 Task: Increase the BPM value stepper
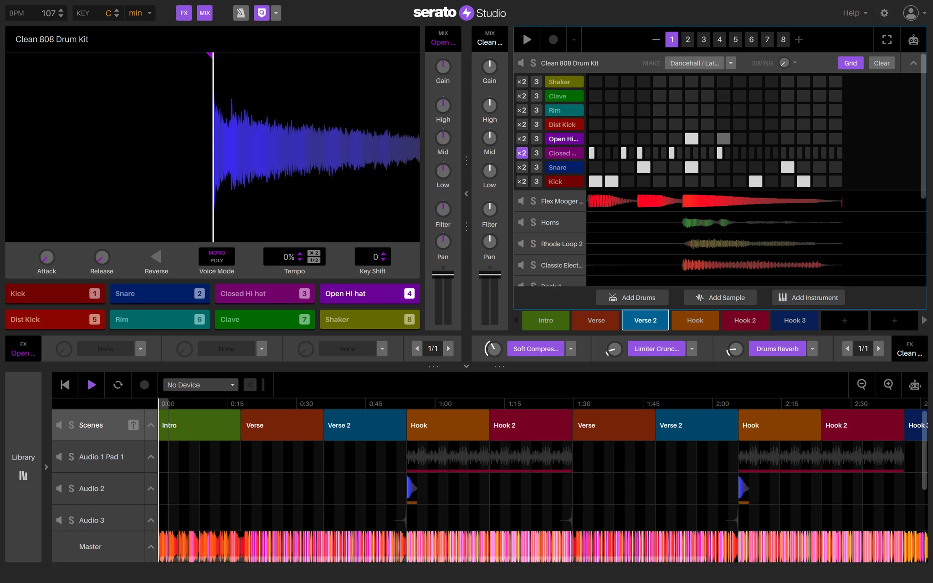(61, 10)
